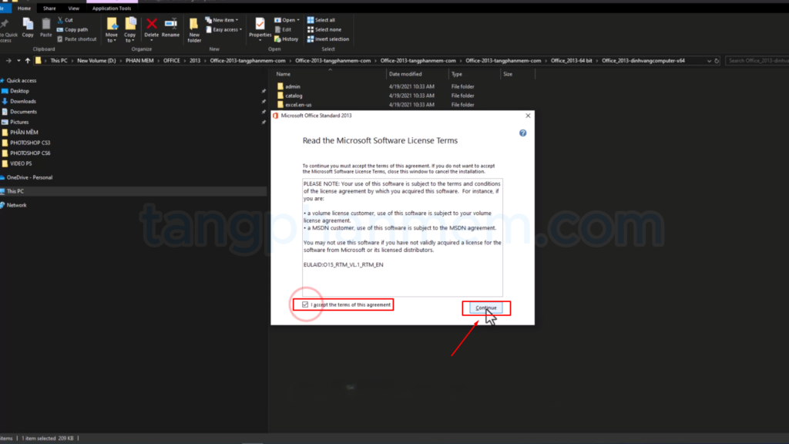Image resolution: width=789 pixels, height=444 pixels.
Task: Close the Microsoft Office setup dialog
Action: coord(528,116)
